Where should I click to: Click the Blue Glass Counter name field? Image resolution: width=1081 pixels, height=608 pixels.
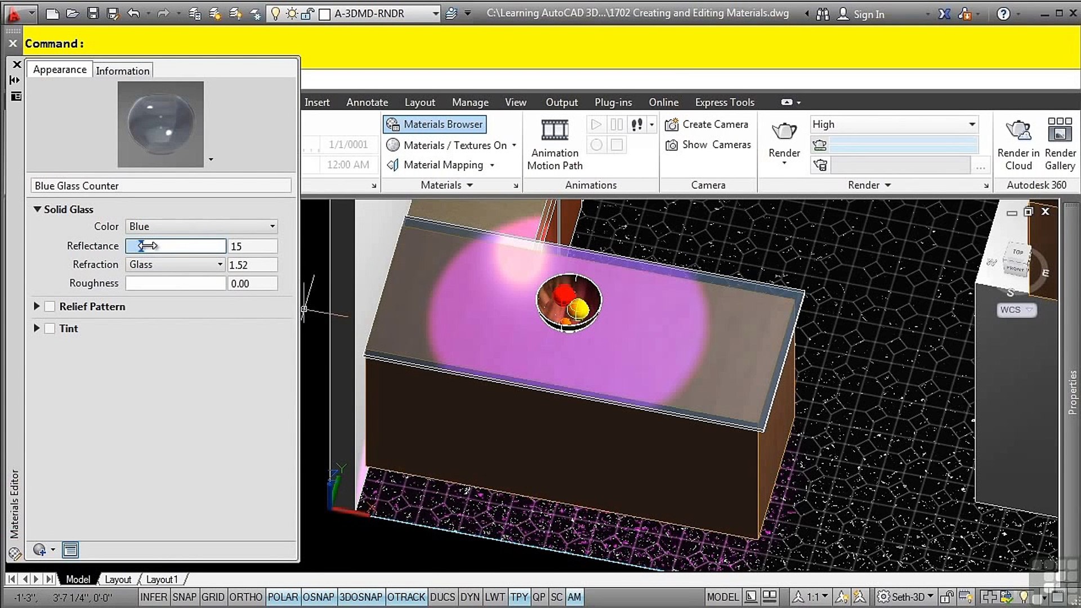pos(160,186)
